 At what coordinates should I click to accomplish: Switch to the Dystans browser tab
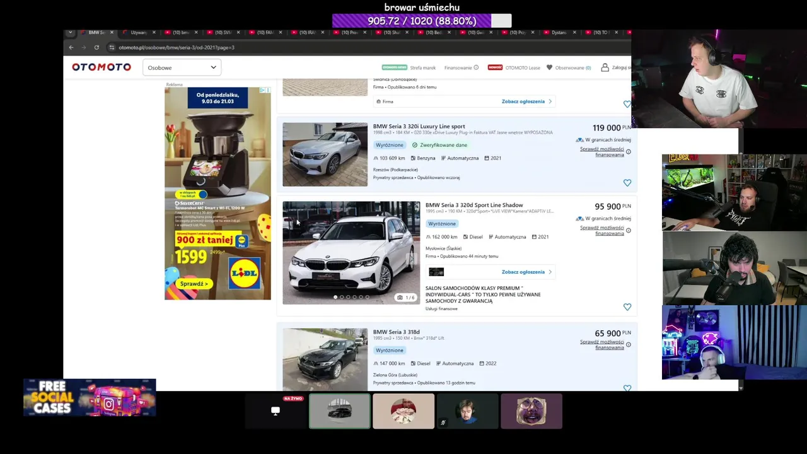[x=559, y=32]
